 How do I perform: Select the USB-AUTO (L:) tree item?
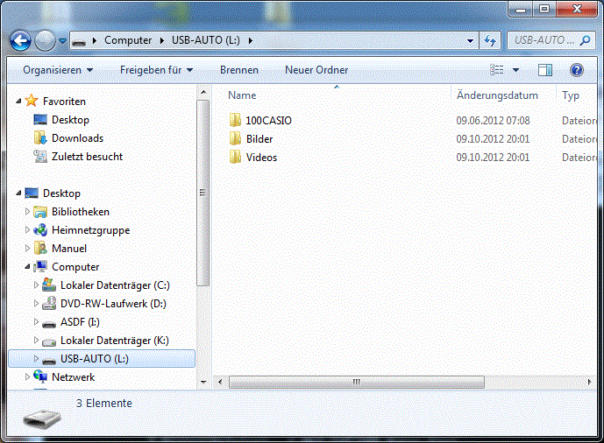(x=102, y=358)
